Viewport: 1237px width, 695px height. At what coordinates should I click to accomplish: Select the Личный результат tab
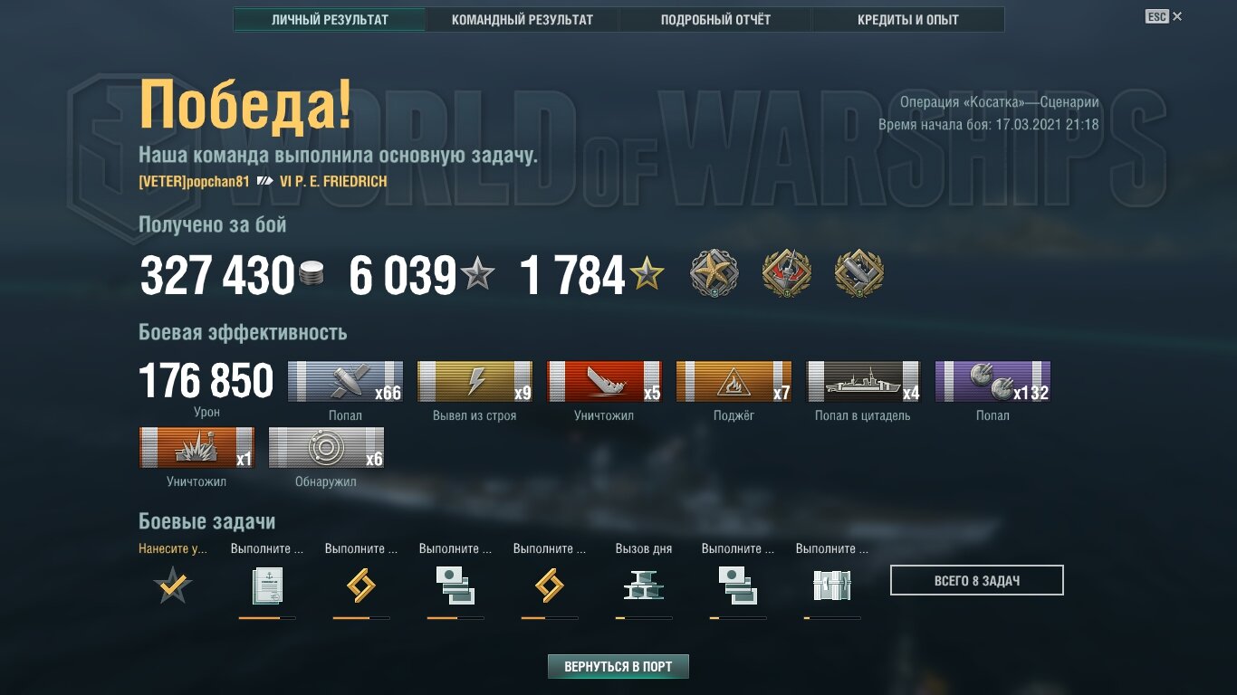[330, 19]
